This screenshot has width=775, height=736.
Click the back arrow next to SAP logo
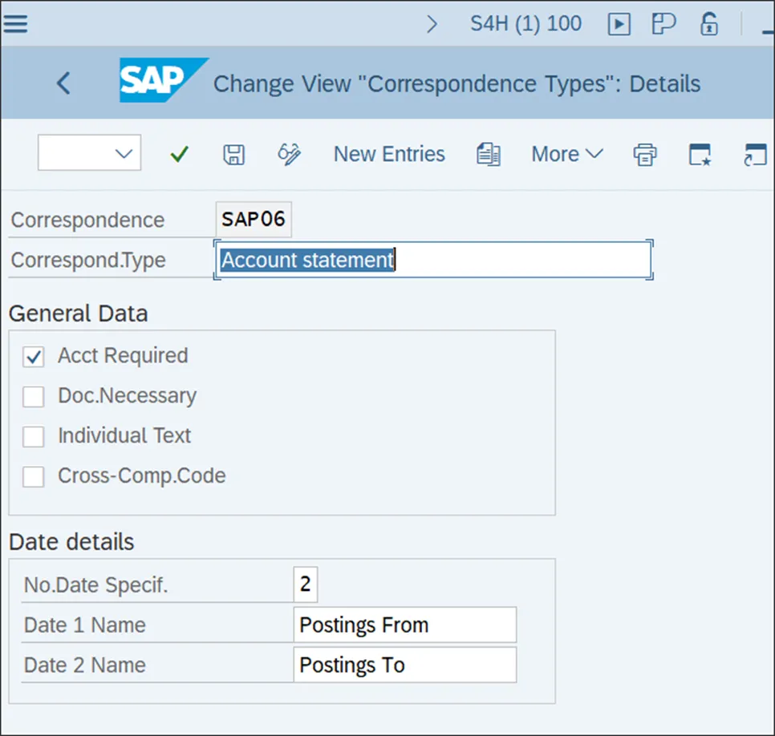[64, 83]
